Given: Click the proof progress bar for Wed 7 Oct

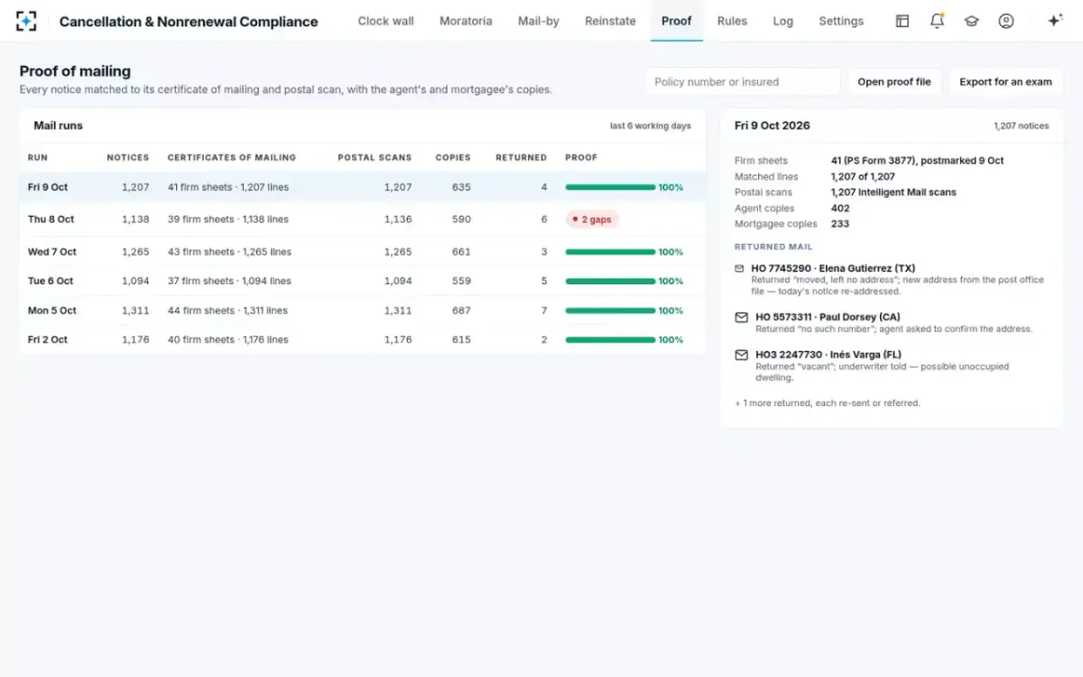Looking at the screenshot, I should click(610, 252).
